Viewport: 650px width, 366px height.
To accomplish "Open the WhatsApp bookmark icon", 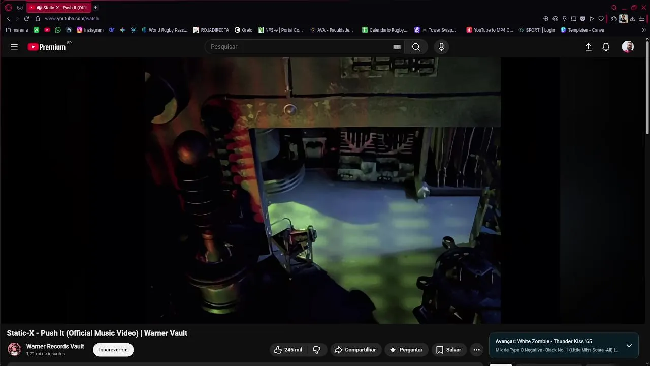I will tap(58, 30).
